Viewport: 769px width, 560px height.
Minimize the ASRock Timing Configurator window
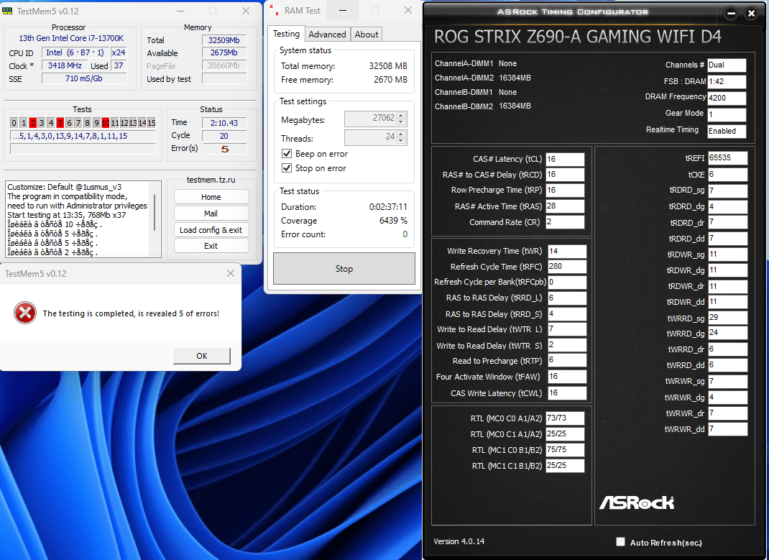(x=731, y=14)
